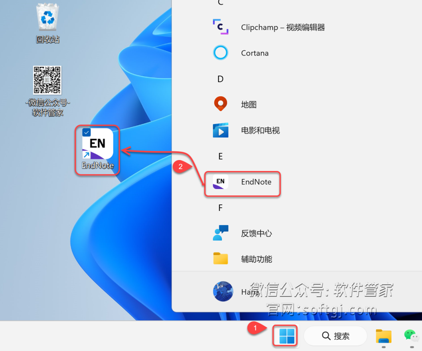Open the Hana user profile avatar

click(223, 292)
